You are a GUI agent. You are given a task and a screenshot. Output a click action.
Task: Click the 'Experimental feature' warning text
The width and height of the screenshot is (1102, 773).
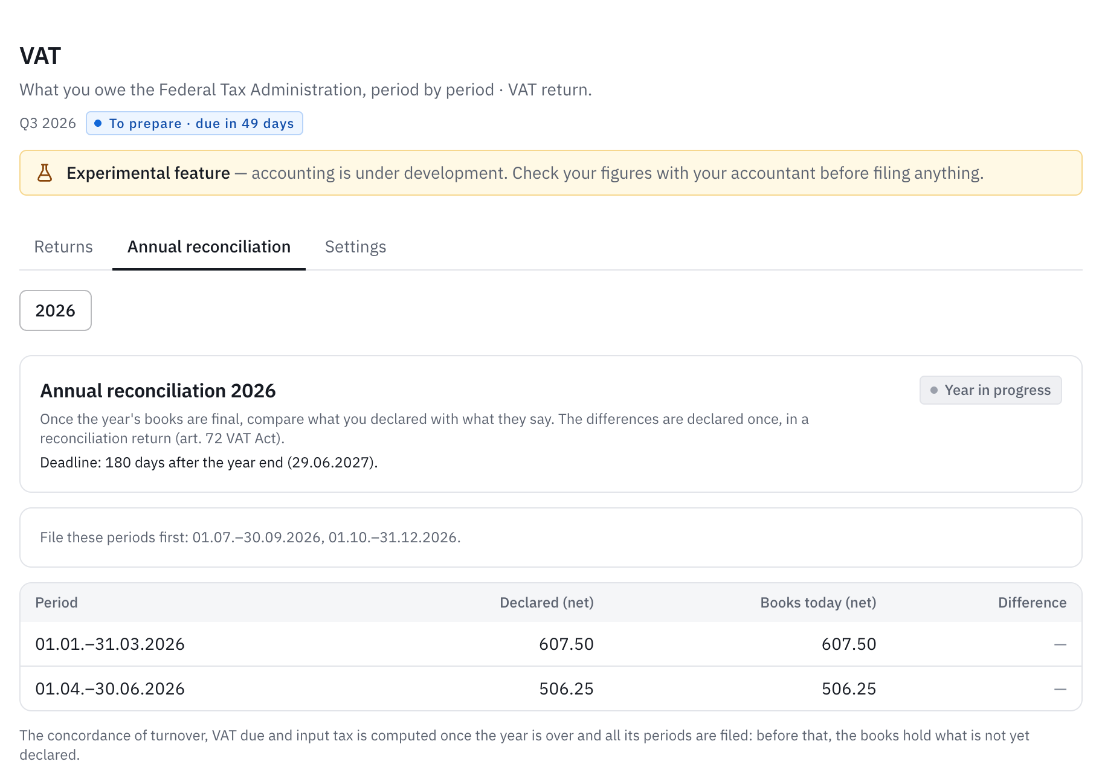pos(525,173)
